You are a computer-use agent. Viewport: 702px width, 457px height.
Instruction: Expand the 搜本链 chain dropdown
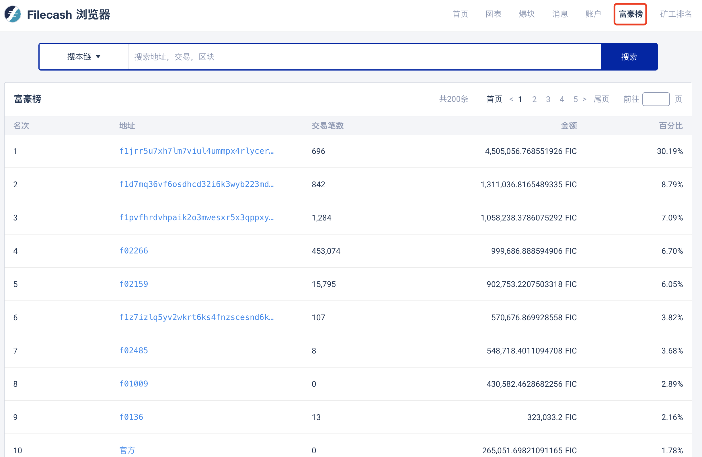[x=84, y=56]
